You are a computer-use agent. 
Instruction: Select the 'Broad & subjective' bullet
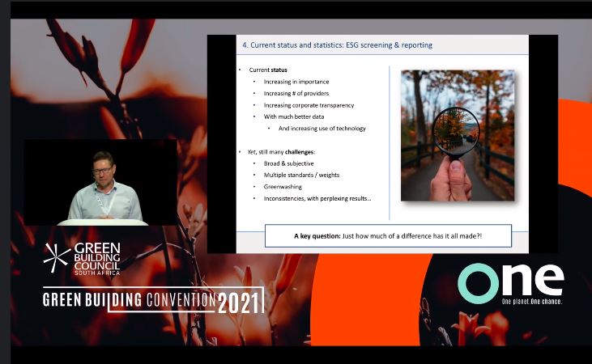click(x=289, y=163)
